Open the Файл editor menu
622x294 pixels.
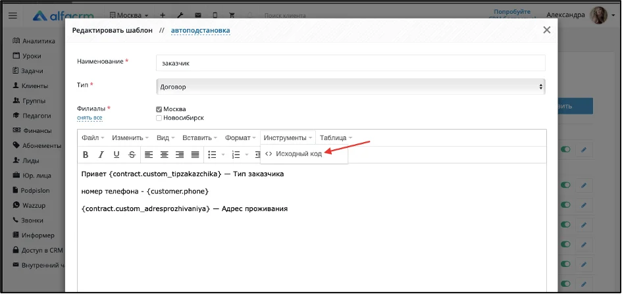click(93, 138)
